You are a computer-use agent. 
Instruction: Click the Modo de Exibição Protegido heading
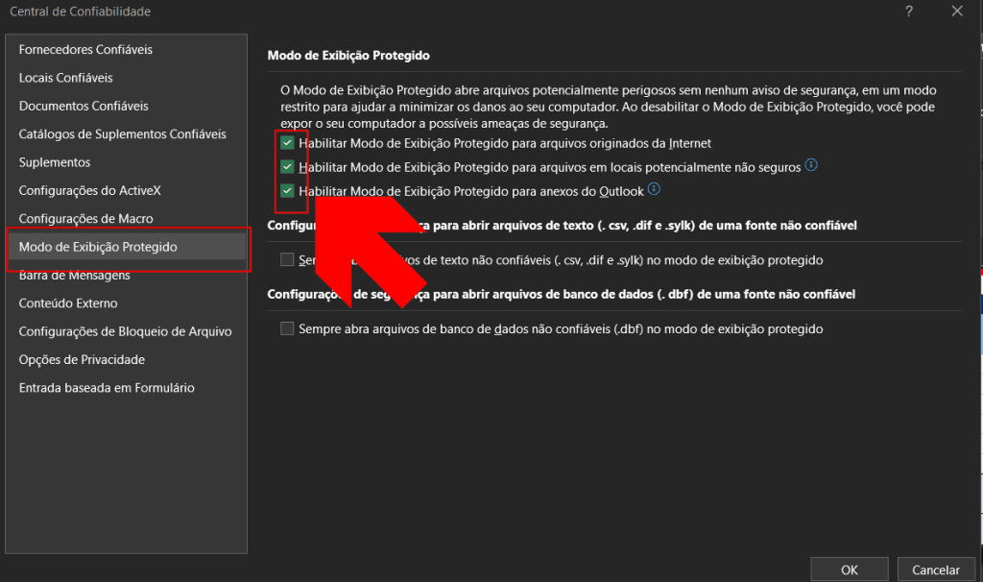click(348, 55)
